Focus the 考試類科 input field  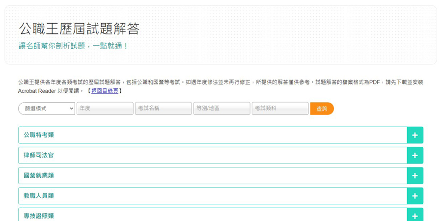point(280,109)
